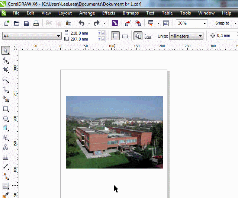Viewport: 238px width, 198px height.
Task: Click the Save disk icon
Action: point(26,23)
